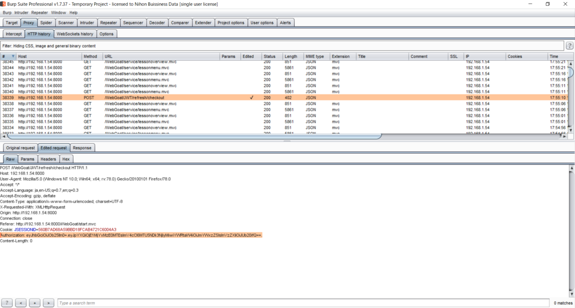Sort by the Host column header
The width and height of the screenshot is (575, 308).
tap(49, 57)
